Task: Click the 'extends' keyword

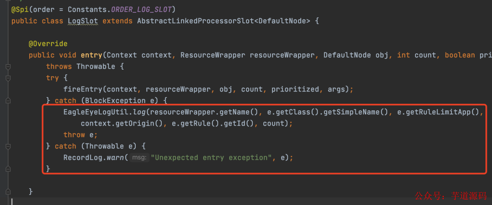Action: point(118,21)
